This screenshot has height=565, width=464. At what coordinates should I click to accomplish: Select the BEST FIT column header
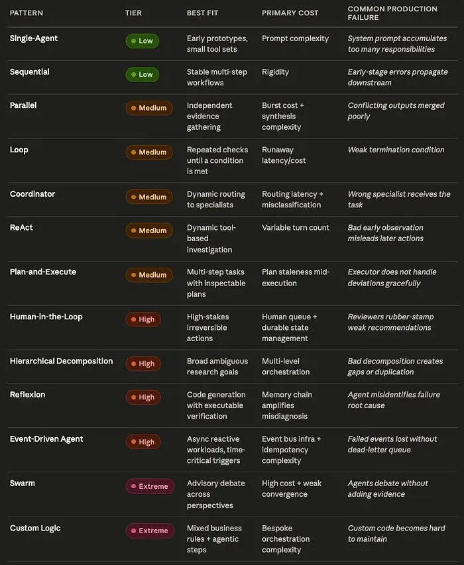[202, 13]
